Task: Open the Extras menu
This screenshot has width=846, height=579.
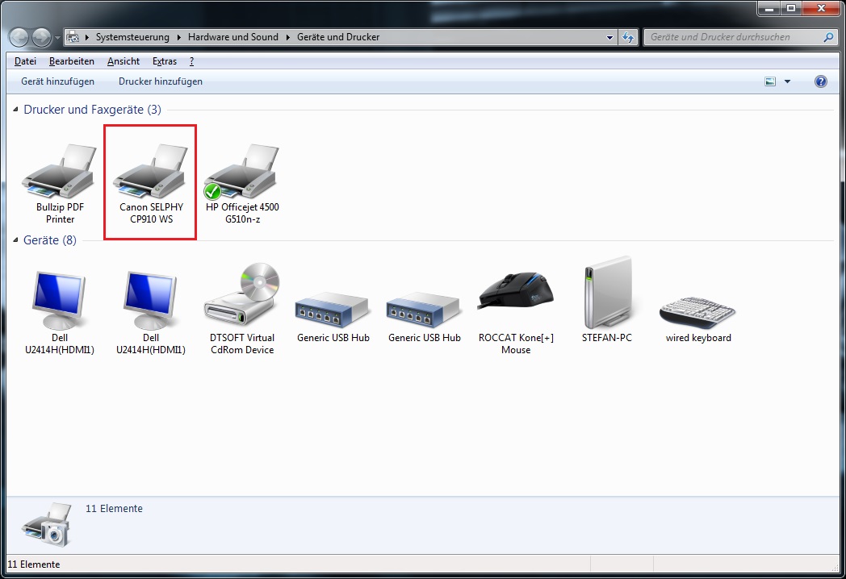Action: click(165, 61)
